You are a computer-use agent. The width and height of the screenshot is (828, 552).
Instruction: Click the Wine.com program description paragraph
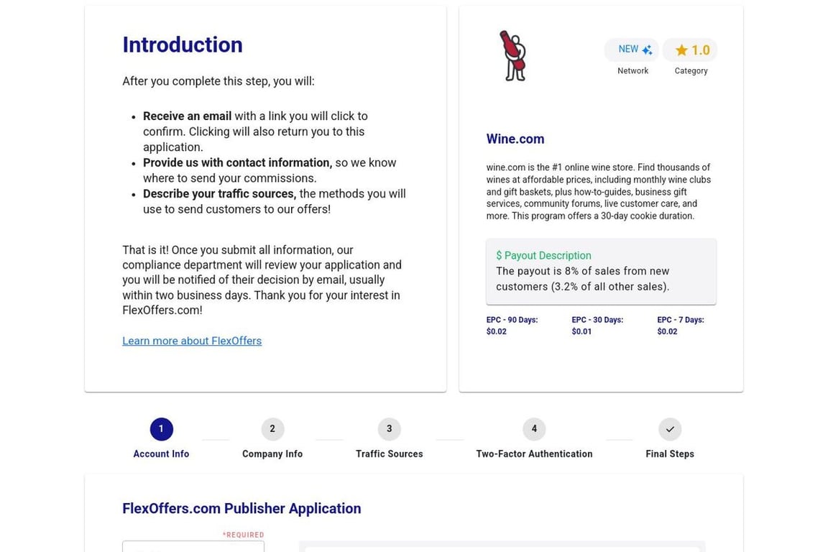(x=599, y=191)
